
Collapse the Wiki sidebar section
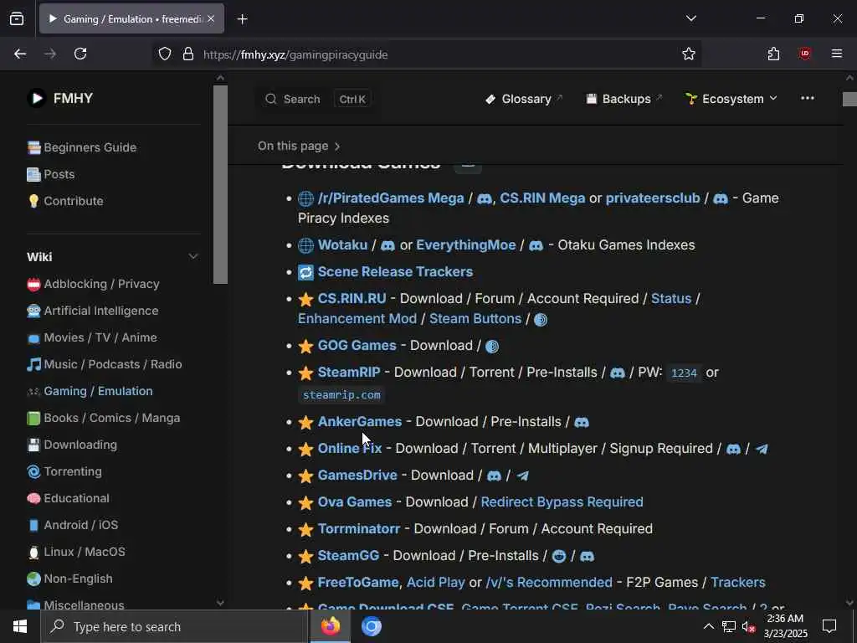point(193,256)
